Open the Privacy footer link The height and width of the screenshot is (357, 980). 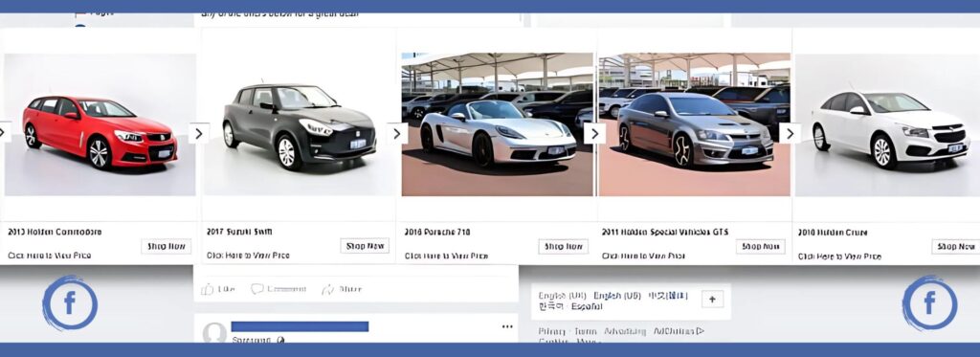(552, 331)
